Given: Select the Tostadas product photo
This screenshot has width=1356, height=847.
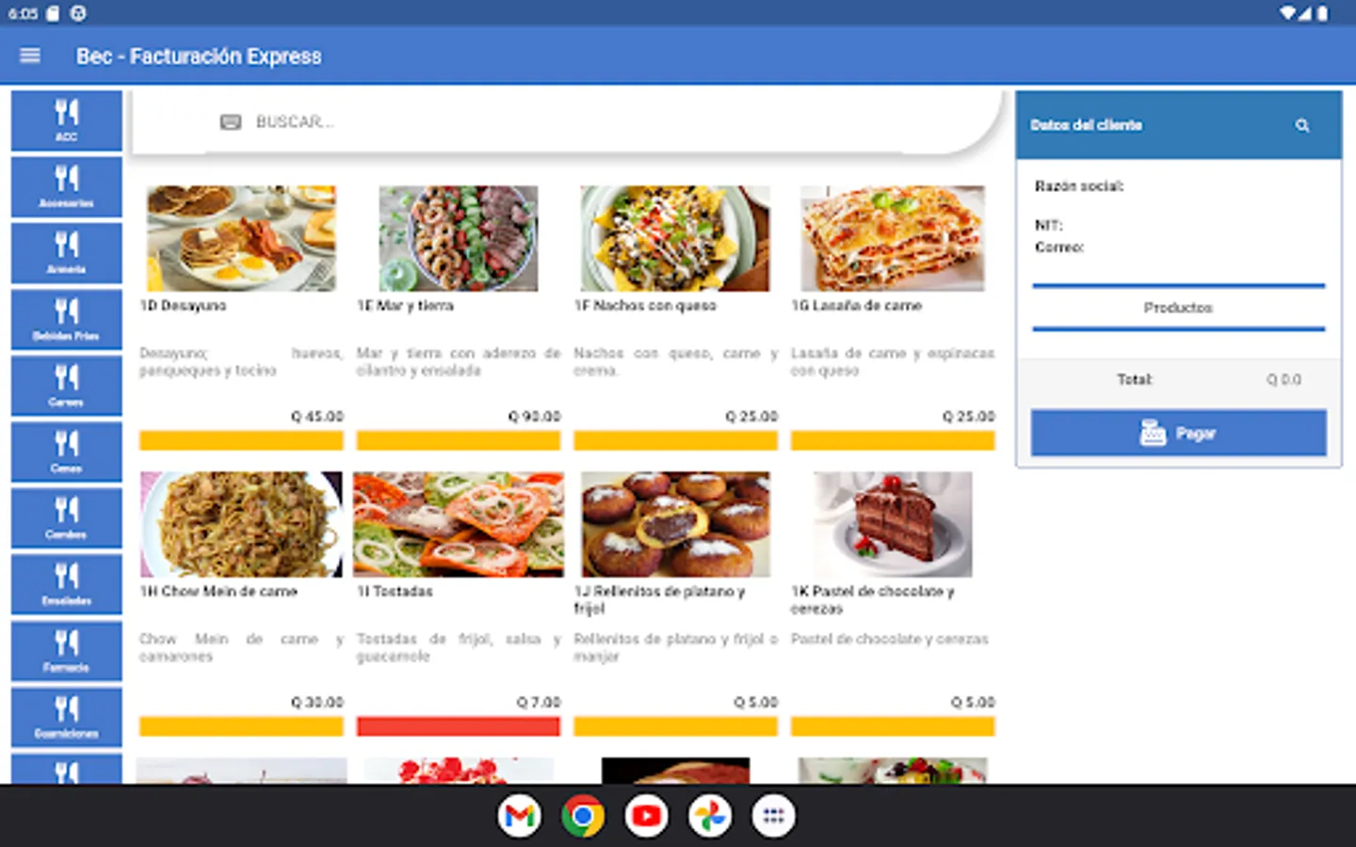Looking at the screenshot, I should point(459,524).
